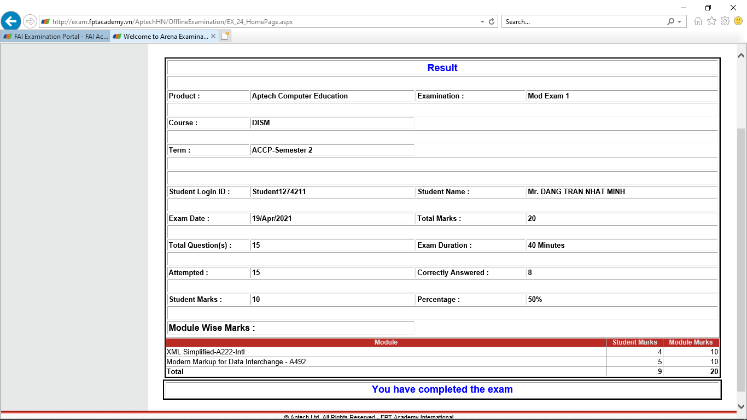Refresh the page with the reload icon
This screenshot has height=420, width=747.
click(x=492, y=22)
